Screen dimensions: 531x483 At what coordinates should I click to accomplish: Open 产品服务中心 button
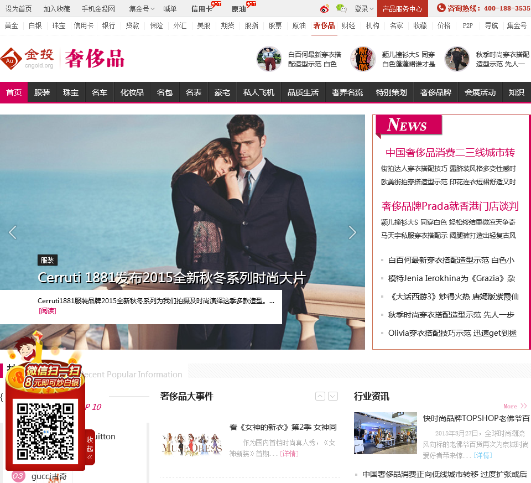(x=402, y=9)
